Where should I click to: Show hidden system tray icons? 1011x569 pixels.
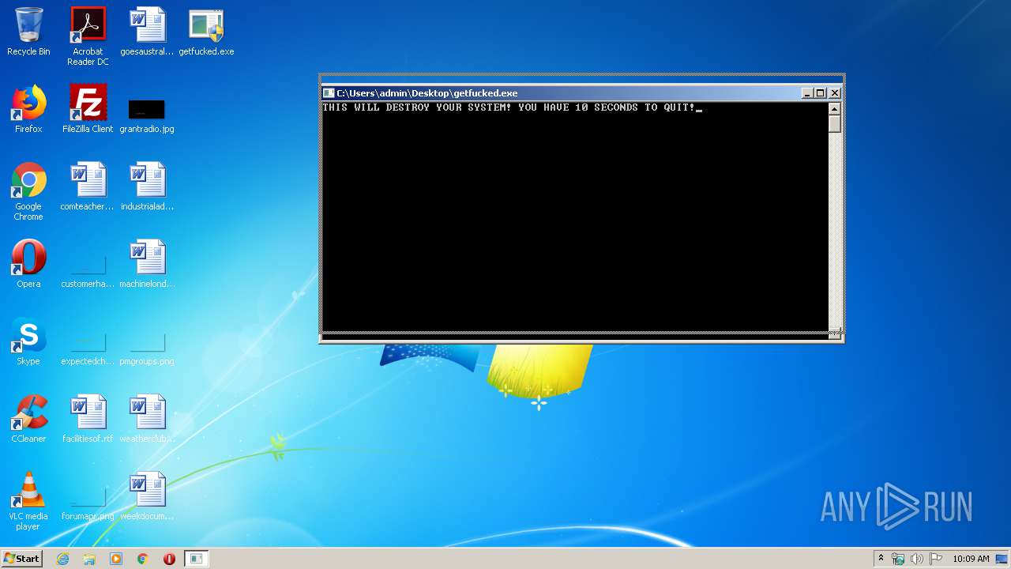coord(881,559)
